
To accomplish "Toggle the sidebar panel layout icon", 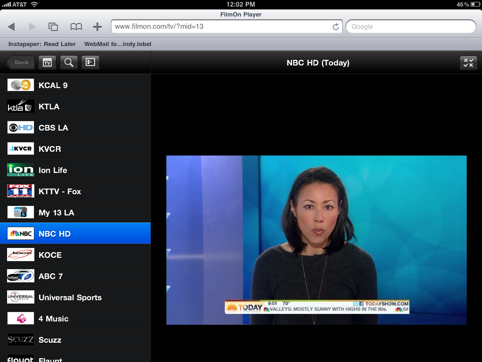I will click(x=90, y=62).
